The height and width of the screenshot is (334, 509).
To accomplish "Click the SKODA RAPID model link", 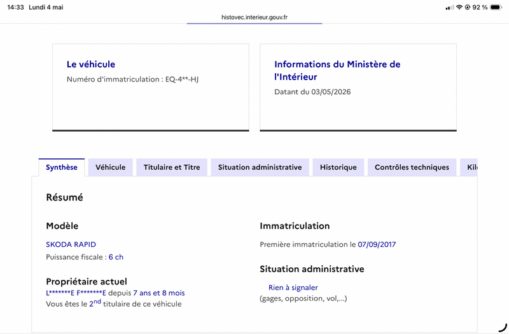I will 71,244.
